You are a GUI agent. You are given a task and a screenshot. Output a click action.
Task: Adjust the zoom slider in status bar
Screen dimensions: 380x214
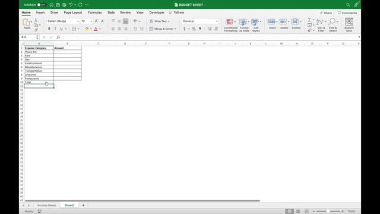click(328, 212)
